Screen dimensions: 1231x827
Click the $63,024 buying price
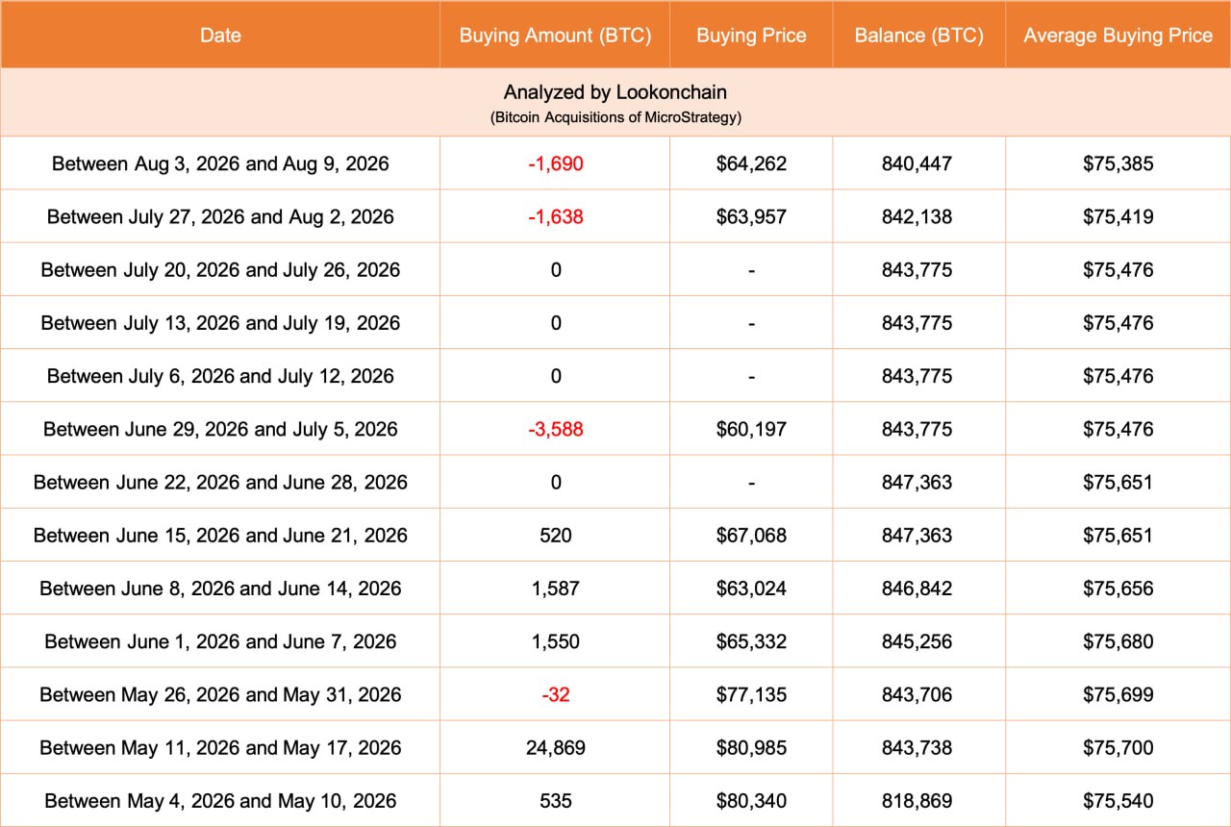751,589
